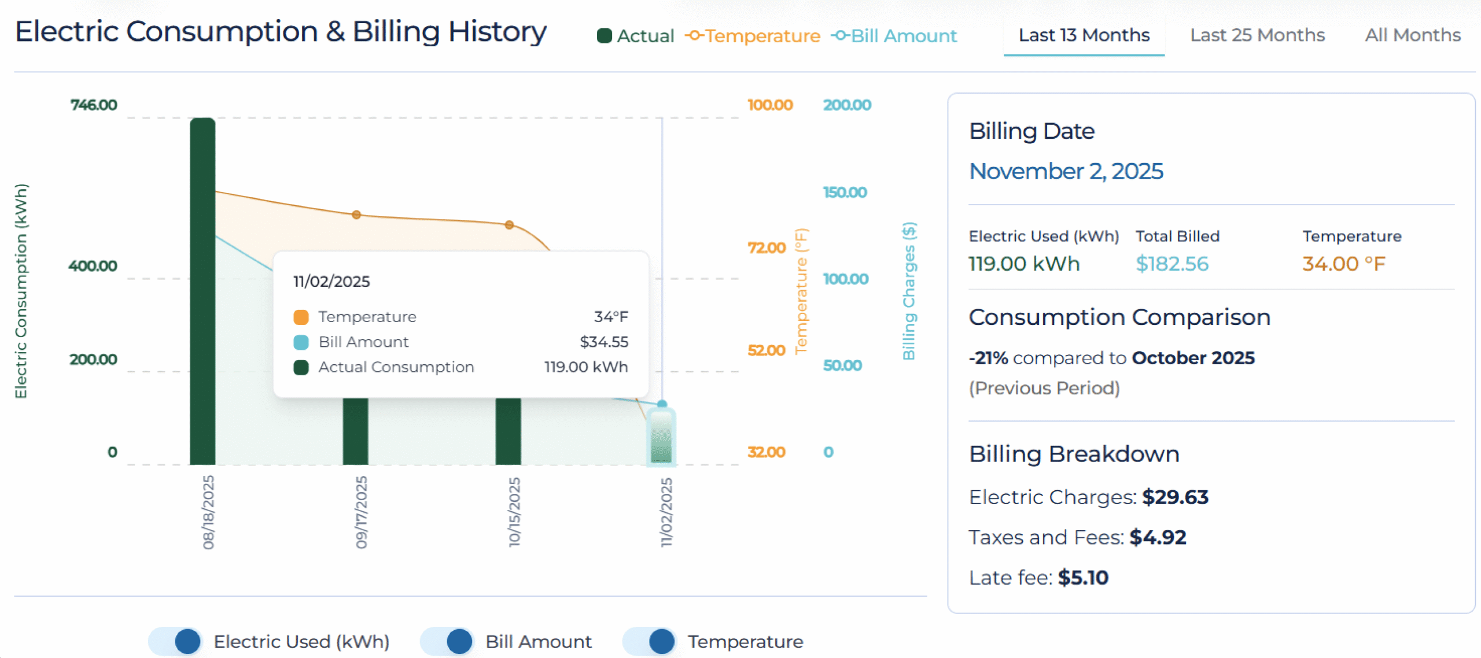Click the Actual legend label text
Screen dimensions: 1481x658
pyautogui.click(x=646, y=36)
